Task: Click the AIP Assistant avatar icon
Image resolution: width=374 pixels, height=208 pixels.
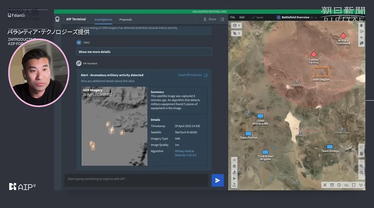Action: click(79, 63)
